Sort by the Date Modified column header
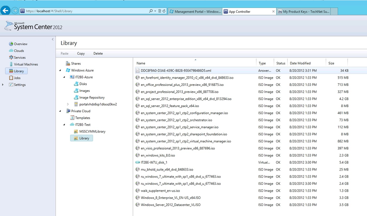This screenshot has width=367, height=216. point(300,63)
